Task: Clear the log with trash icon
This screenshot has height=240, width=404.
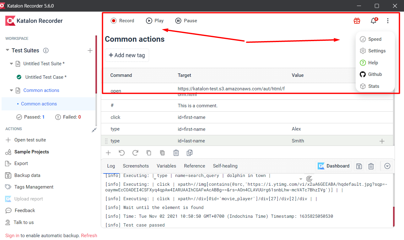Action: (x=371, y=166)
